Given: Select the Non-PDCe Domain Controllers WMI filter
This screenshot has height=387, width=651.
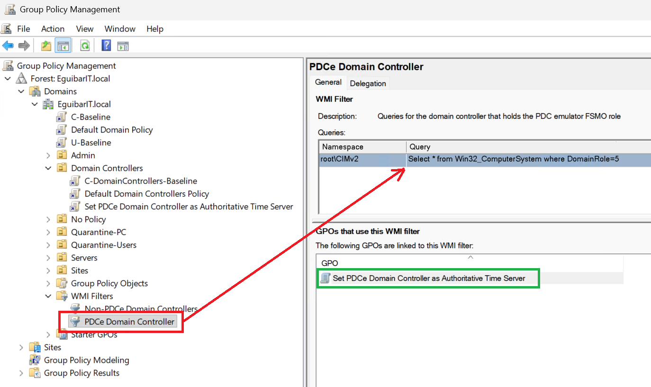Looking at the screenshot, I should [141, 309].
